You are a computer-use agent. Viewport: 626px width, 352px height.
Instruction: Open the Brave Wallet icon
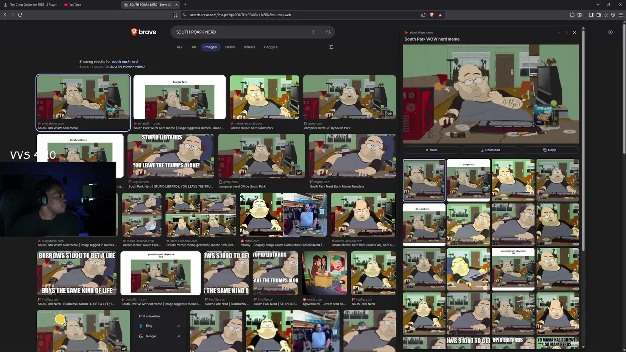pyautogui.click(x=598, y=15)
